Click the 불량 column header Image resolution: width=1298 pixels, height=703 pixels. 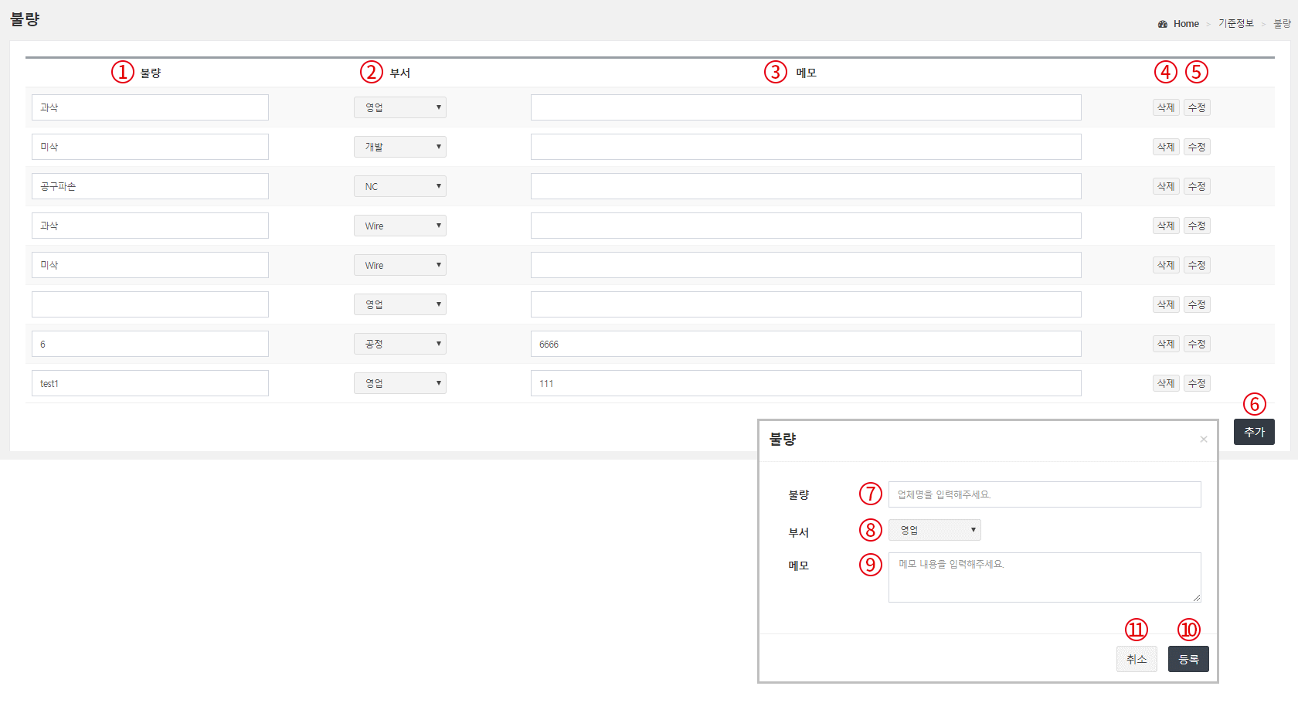[151, 73]
